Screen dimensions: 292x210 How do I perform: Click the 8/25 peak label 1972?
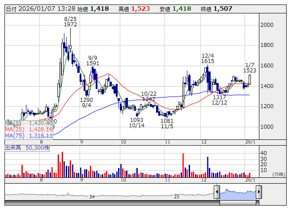pyautogui.click(x=70, y=25)
